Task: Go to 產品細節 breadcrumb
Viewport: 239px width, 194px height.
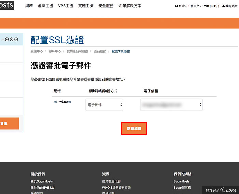Action: click(100, 51)
